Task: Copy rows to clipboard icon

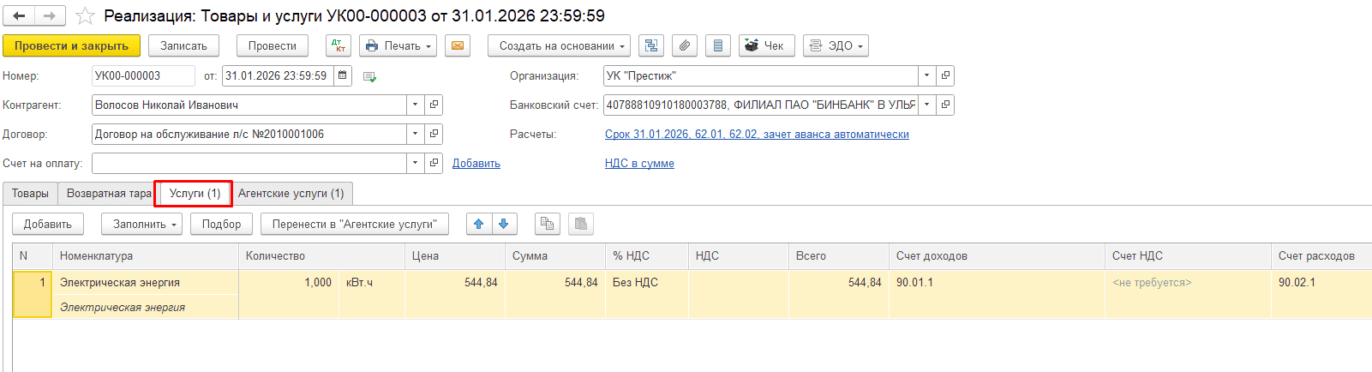Action: coord(547,224)
